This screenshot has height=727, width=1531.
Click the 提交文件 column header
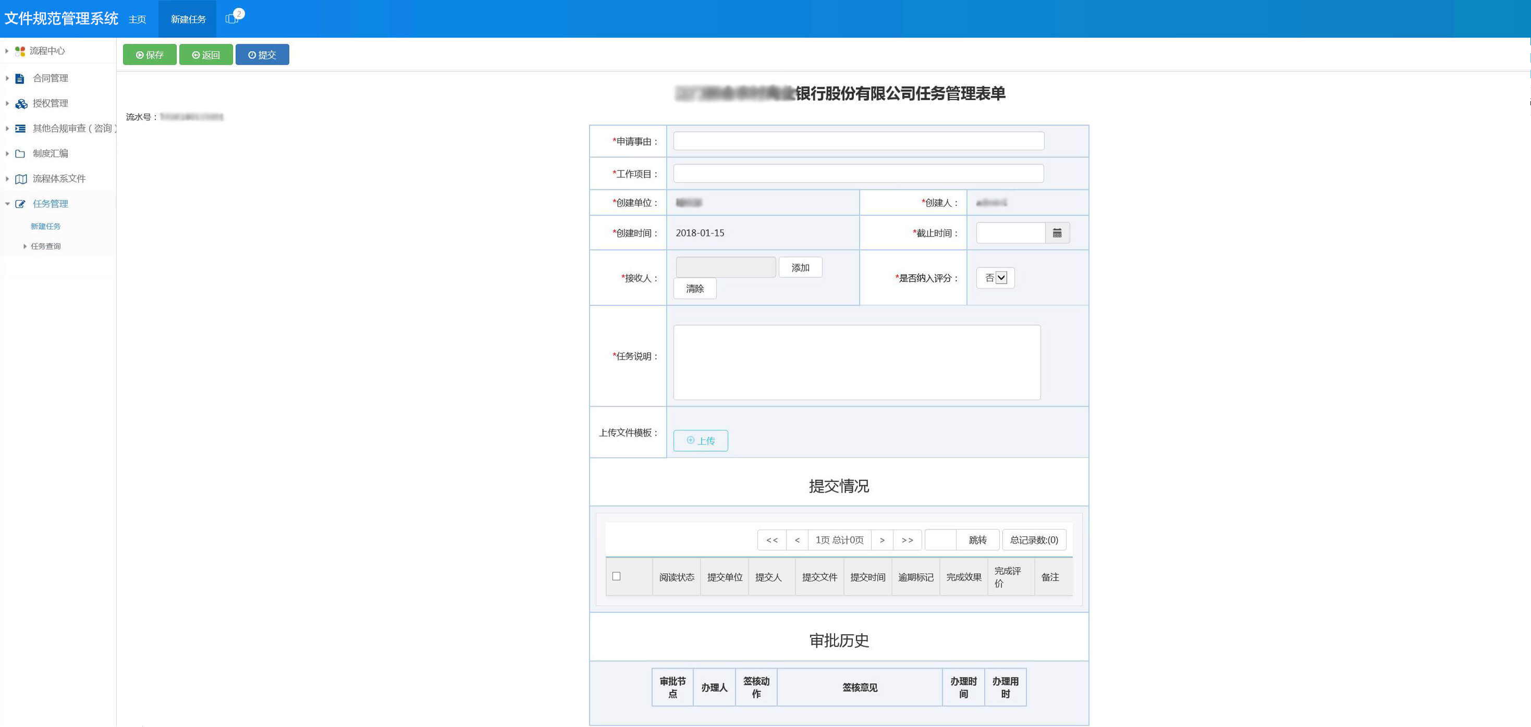819,577
